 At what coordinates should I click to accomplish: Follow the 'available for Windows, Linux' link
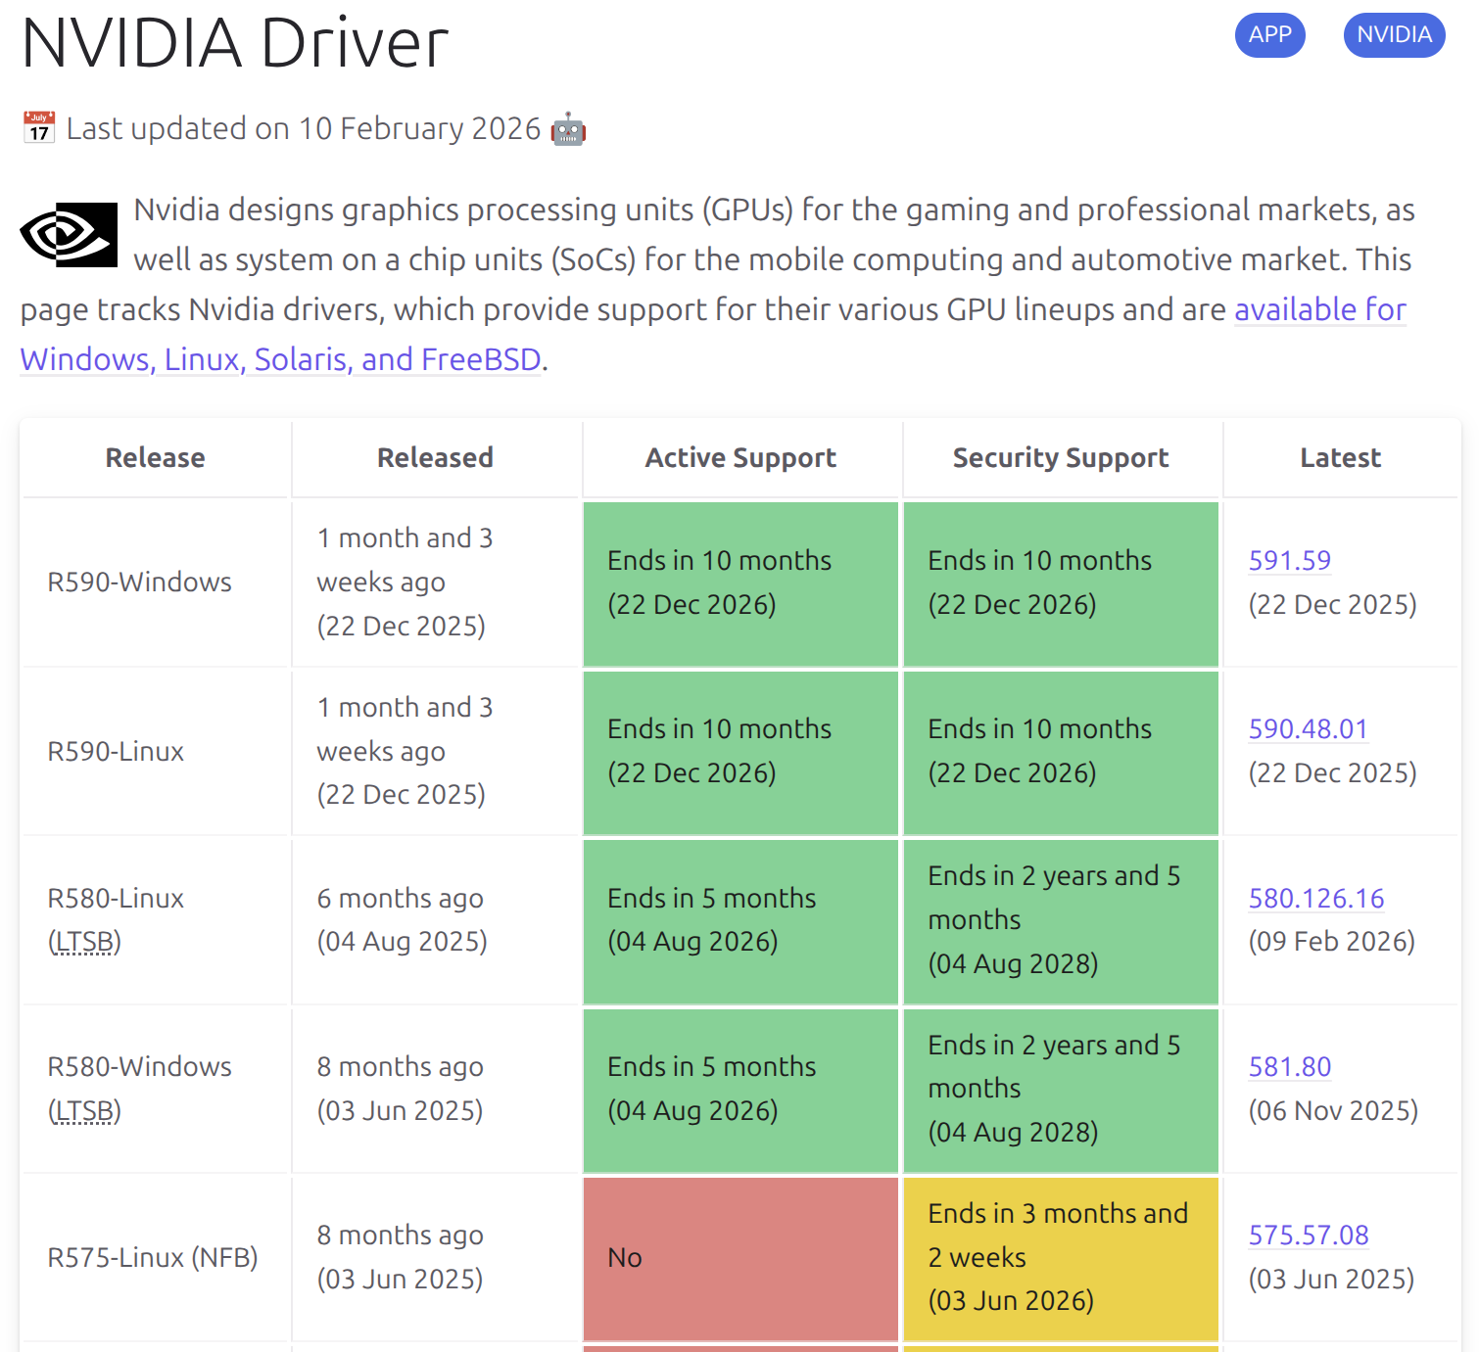point(1319,309)
